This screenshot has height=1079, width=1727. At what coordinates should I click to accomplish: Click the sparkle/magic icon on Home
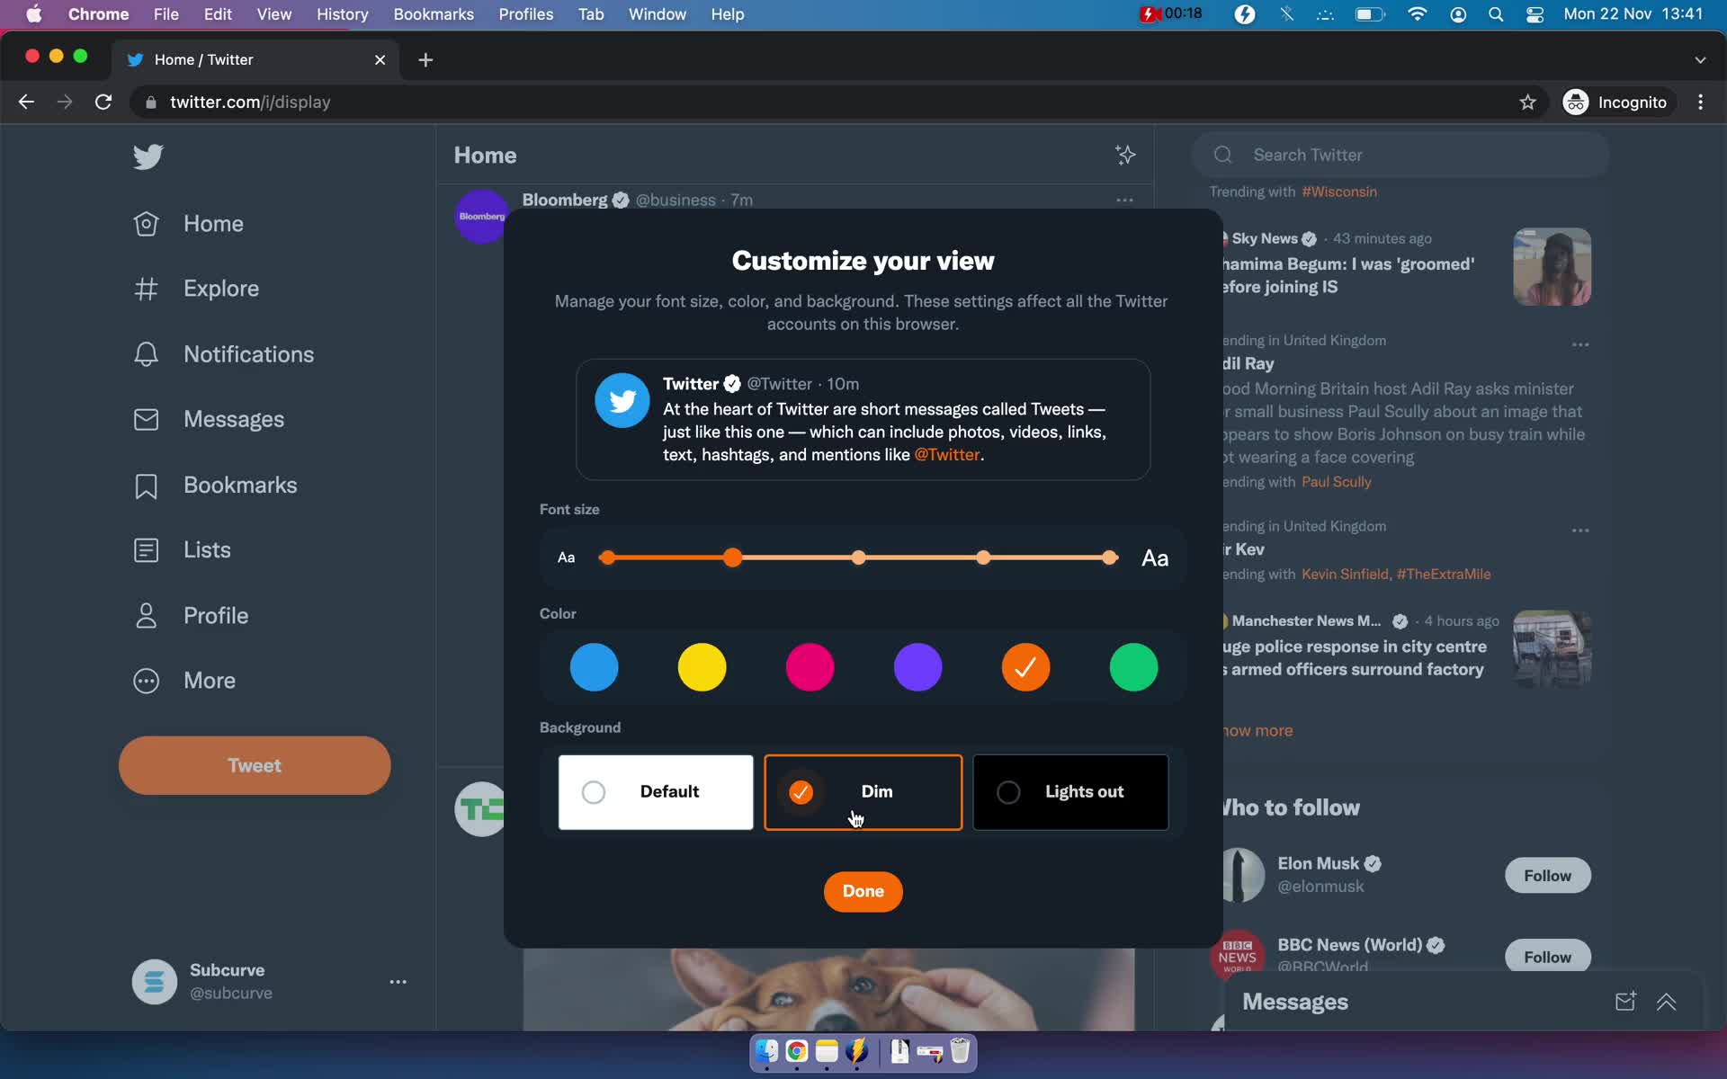click(1125, 154)
